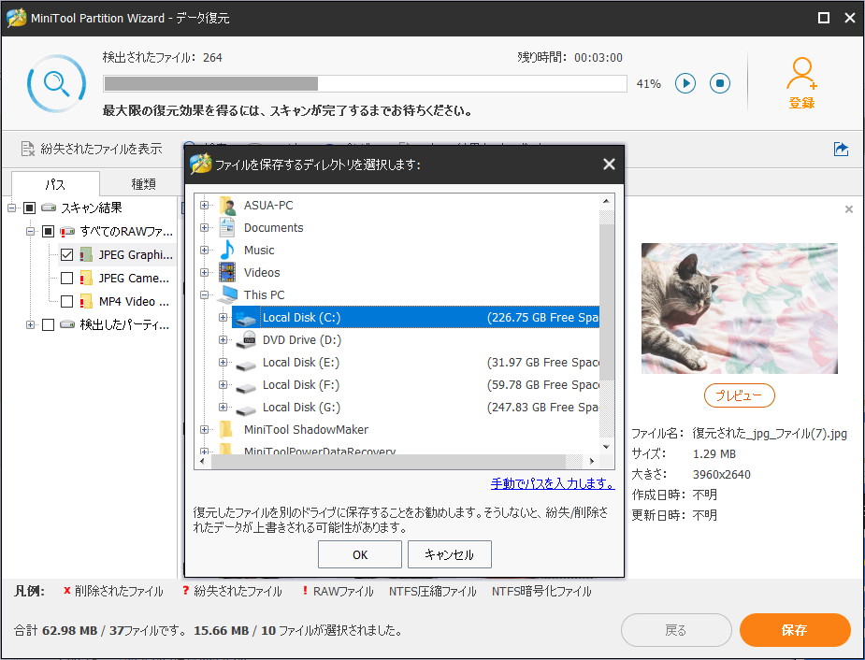The height and width of the screenshot is (660, 865).
Task: Click the Local Disk (E:) drive icon
Action: coord(246,364)
